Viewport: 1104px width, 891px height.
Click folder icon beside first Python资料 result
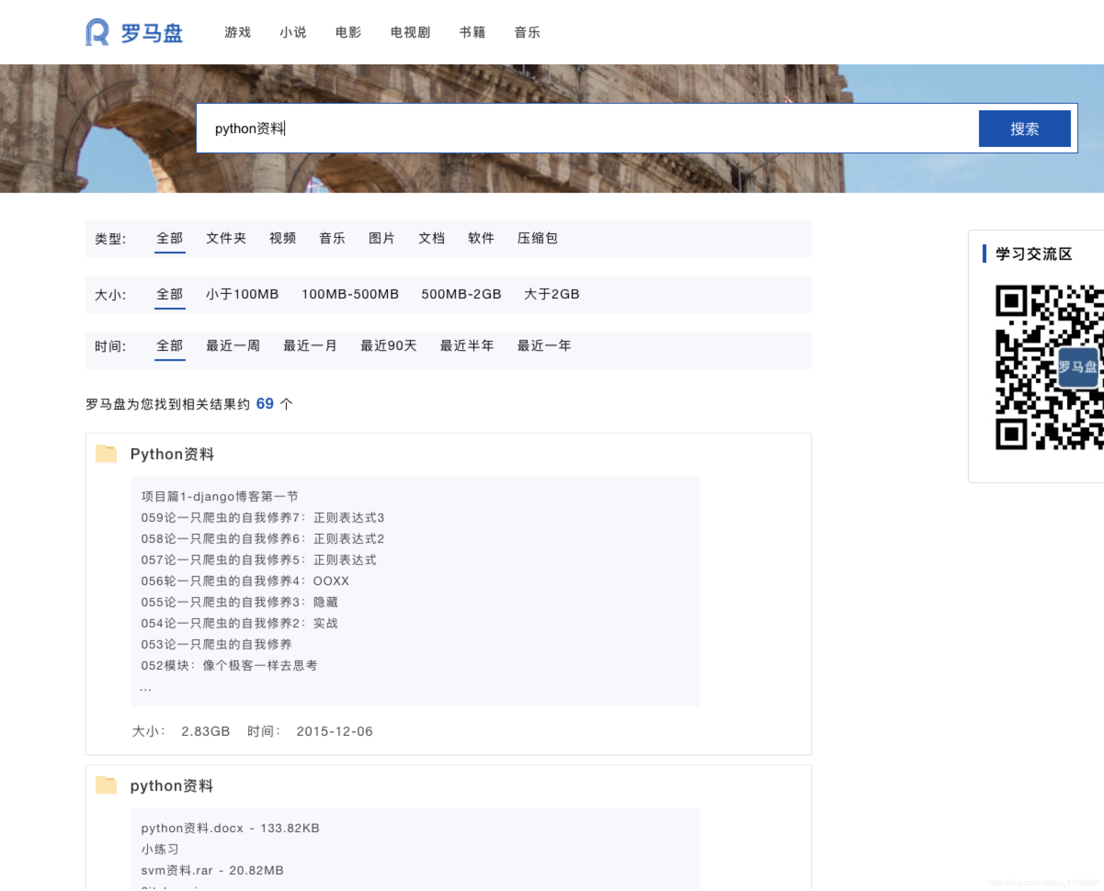coord(106,454)
